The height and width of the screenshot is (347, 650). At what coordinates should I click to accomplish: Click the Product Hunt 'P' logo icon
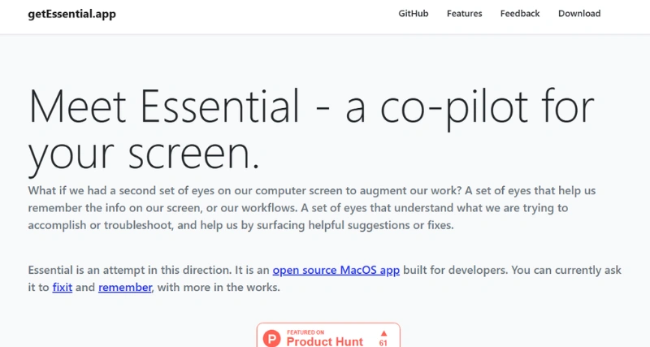[271, 338]
